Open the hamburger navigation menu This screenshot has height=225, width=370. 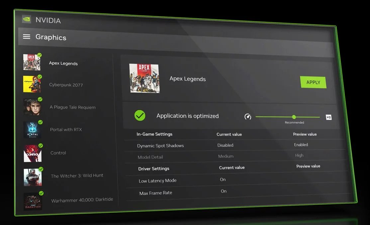[x=27, y=37]
